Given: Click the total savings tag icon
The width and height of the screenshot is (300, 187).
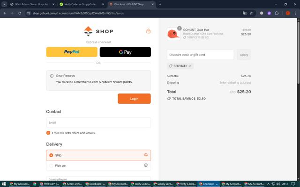Looking at the screenshot, I should (x=169, y=99).
